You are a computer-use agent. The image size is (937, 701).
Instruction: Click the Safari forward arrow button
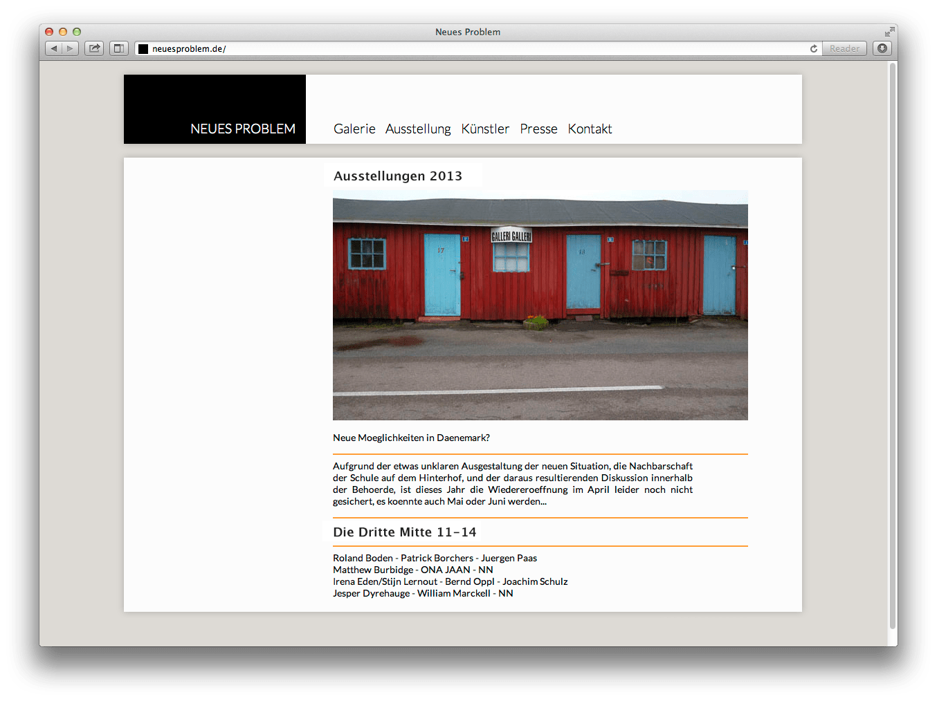(70, 48)
